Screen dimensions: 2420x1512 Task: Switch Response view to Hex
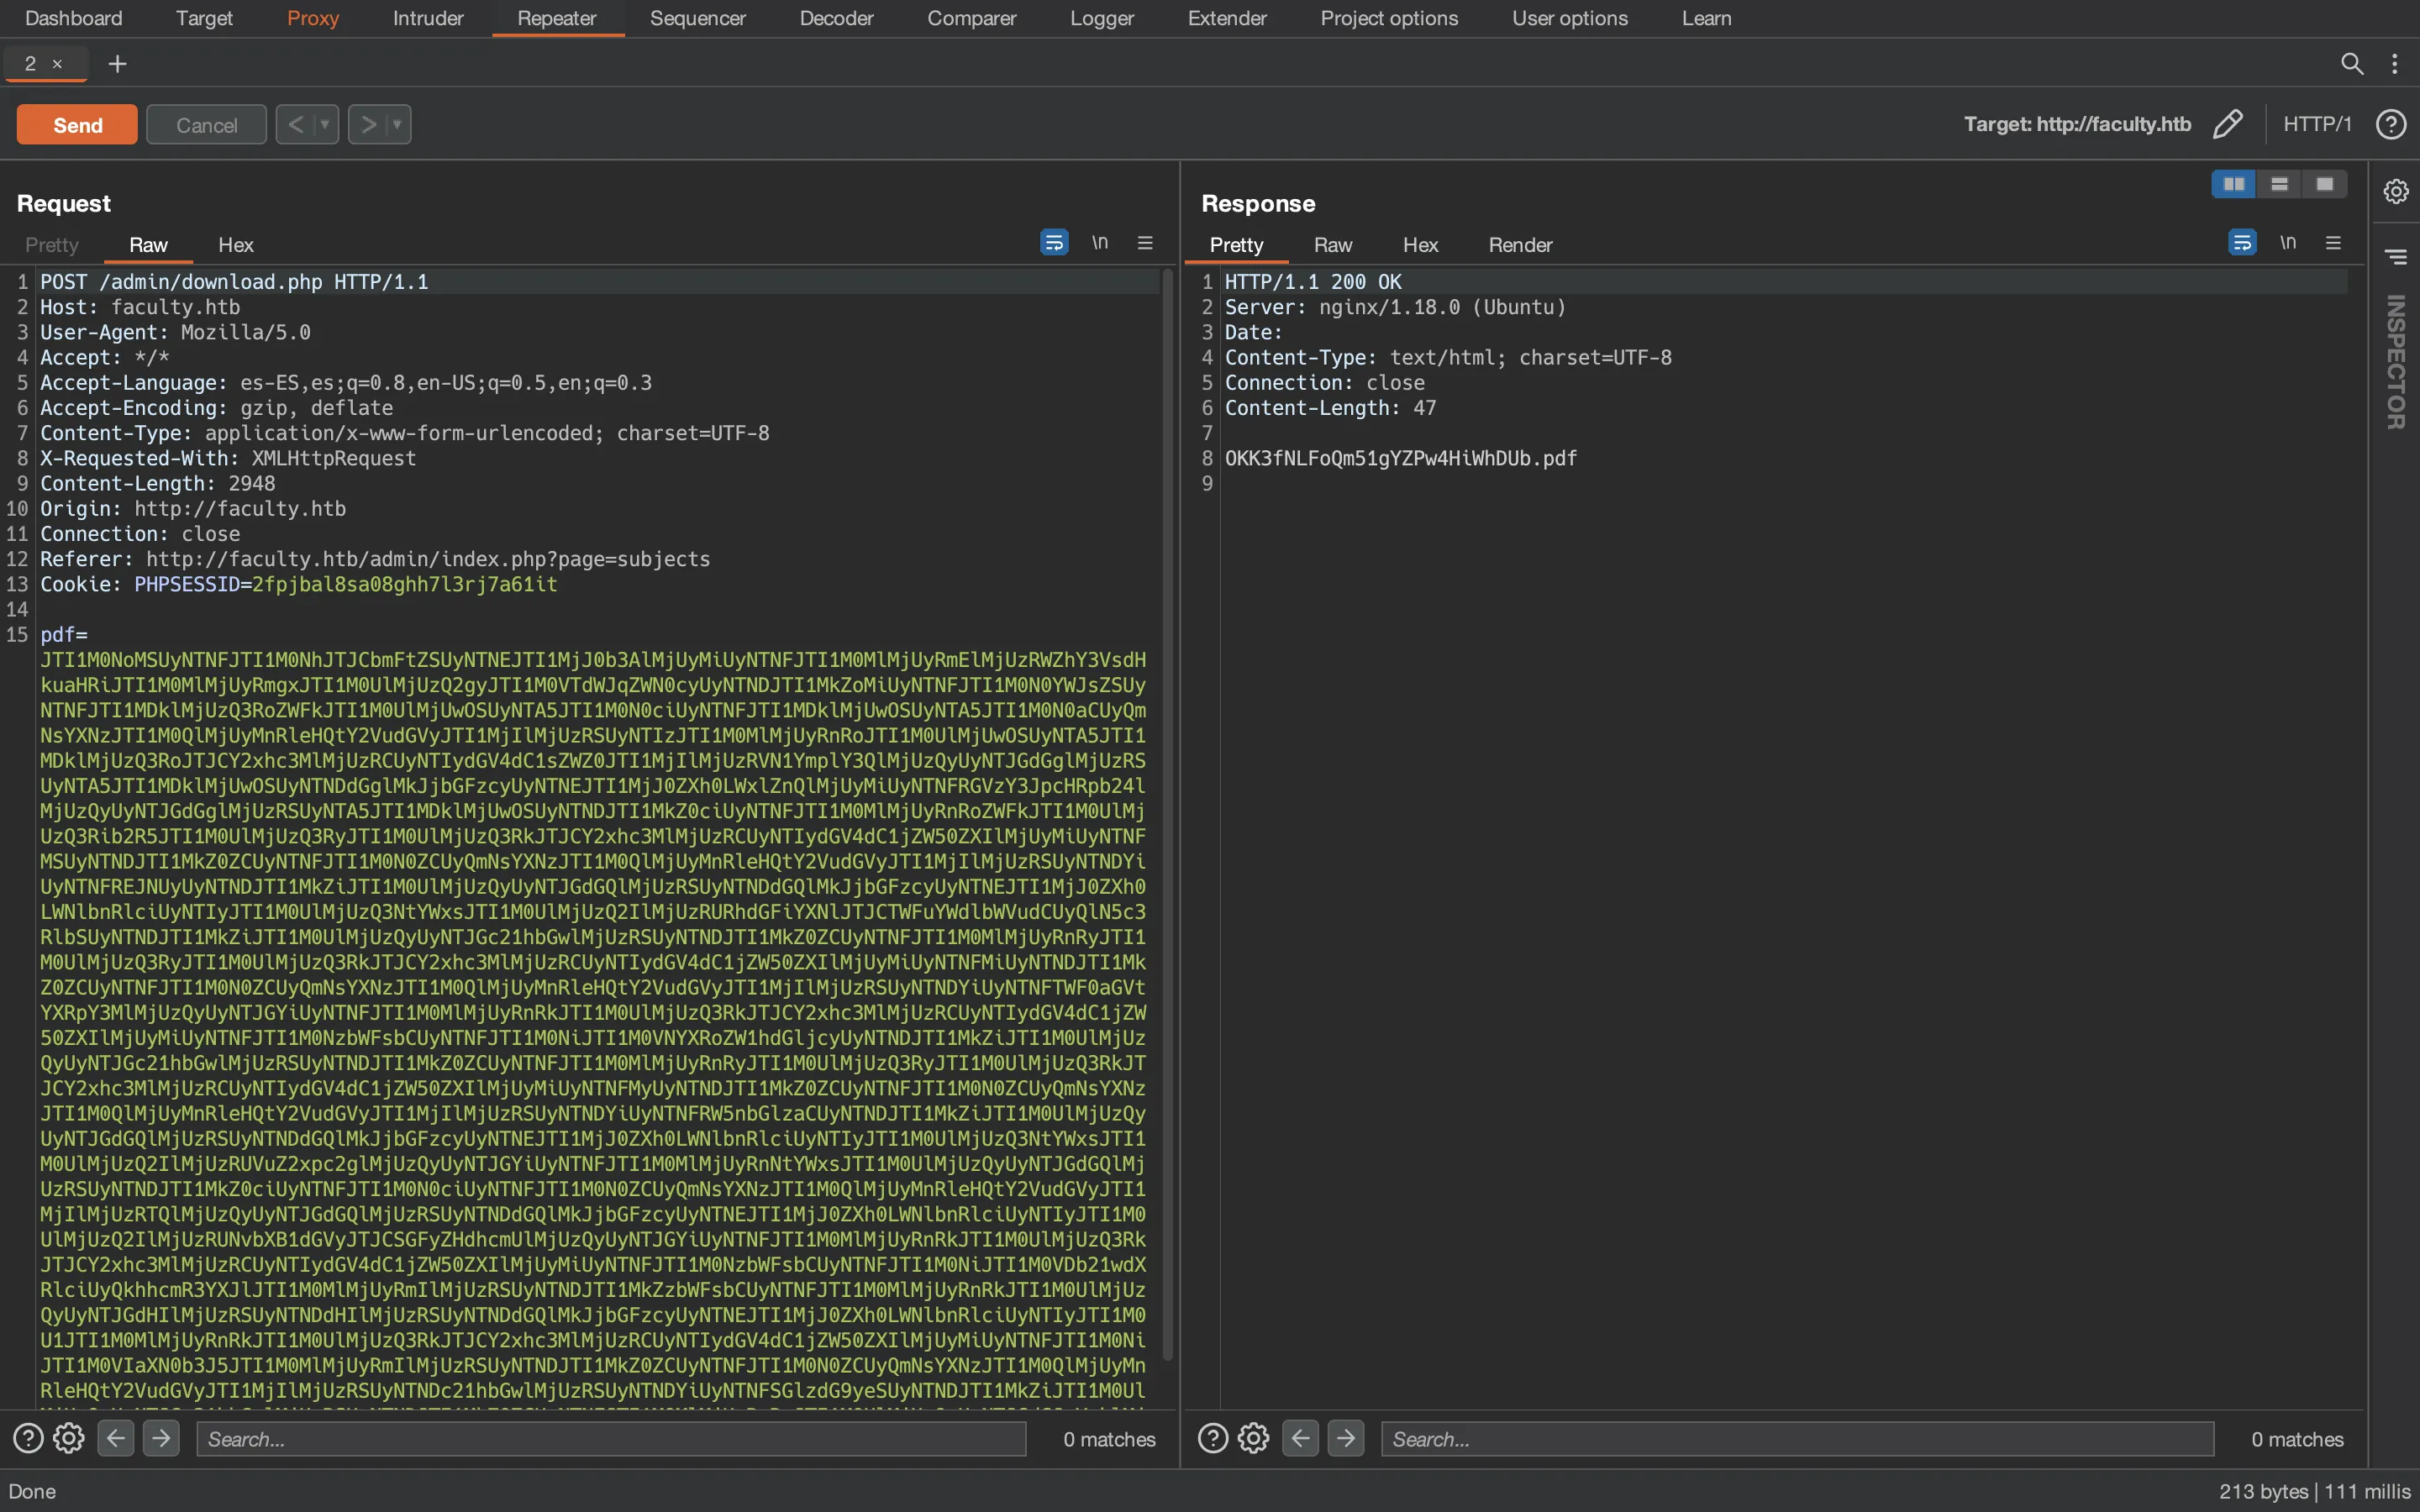[x=1420, y=245]
